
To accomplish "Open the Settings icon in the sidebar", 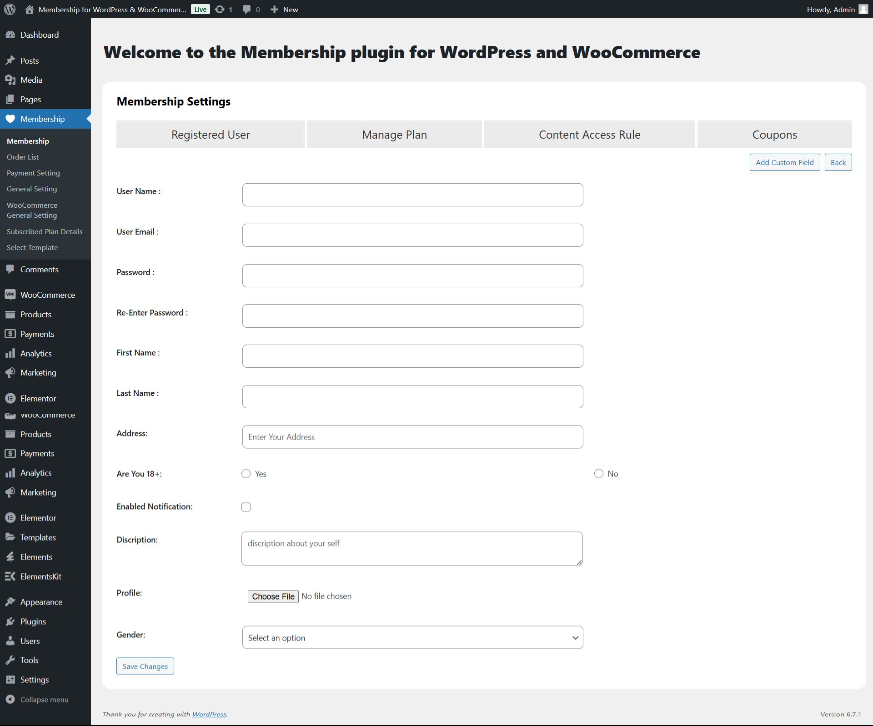I will pyautogui.click(x=10, y=680).
